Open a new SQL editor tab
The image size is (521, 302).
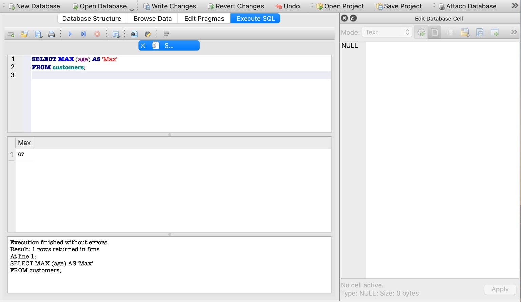pyautogui.click(x=11, y=34)
